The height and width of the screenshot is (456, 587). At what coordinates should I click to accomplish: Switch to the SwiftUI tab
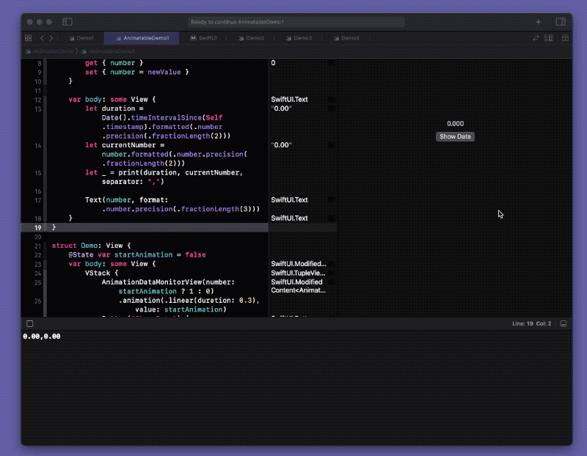208,38
